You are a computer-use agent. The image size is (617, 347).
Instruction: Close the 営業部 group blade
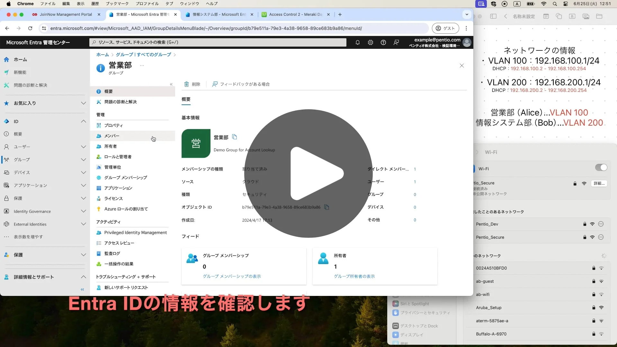pos(462,66)
